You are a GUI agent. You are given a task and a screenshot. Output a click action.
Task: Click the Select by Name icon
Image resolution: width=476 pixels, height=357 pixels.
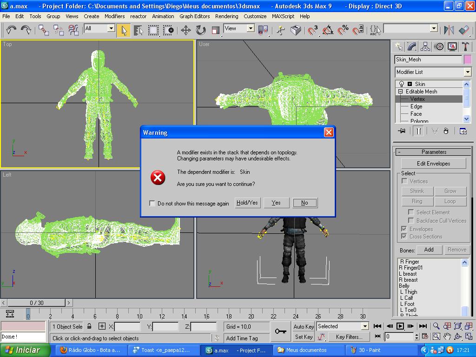(138, 30)
